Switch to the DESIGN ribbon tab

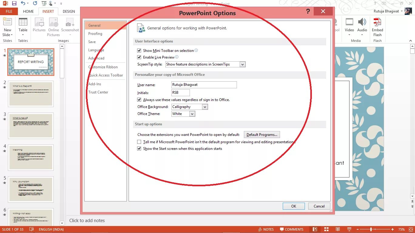[x=69, y=12]
